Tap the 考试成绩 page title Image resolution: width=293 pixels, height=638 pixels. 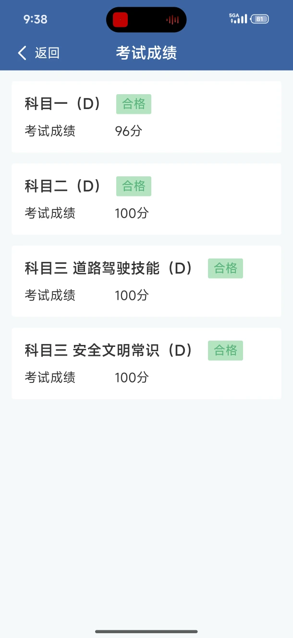[146, 53]
